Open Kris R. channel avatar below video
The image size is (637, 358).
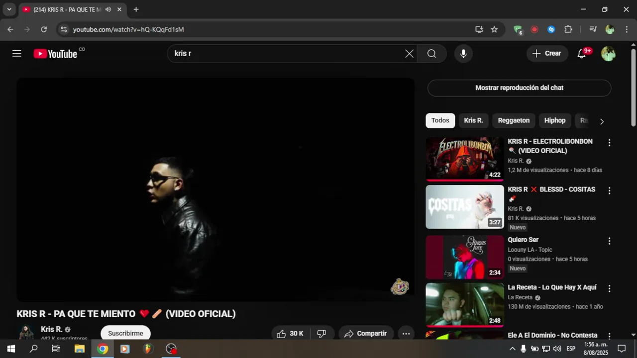[26, 333]
